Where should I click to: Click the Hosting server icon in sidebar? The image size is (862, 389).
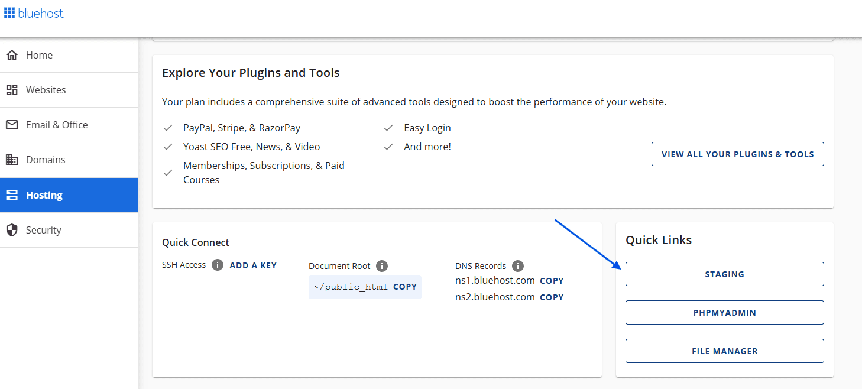point(12,195)
